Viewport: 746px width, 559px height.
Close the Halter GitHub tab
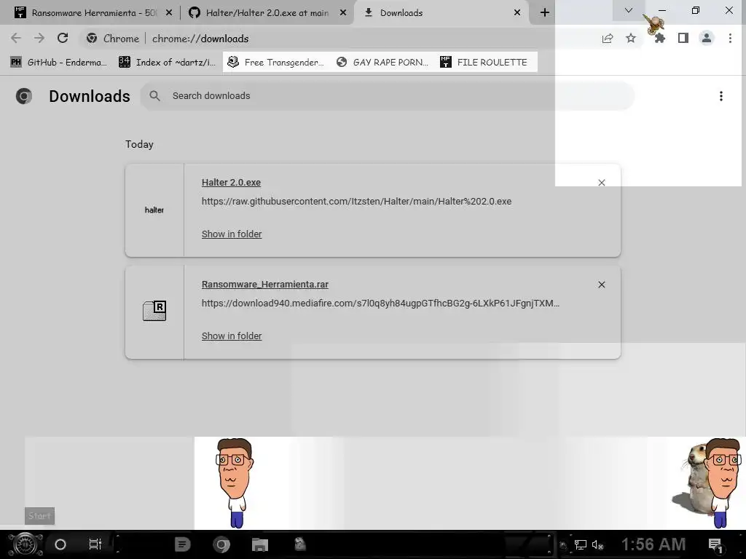pyautogui.click(x=343, y=13)
